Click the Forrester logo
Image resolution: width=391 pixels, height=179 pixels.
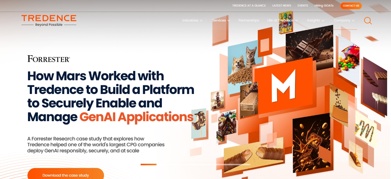click(x=49, y=59)
